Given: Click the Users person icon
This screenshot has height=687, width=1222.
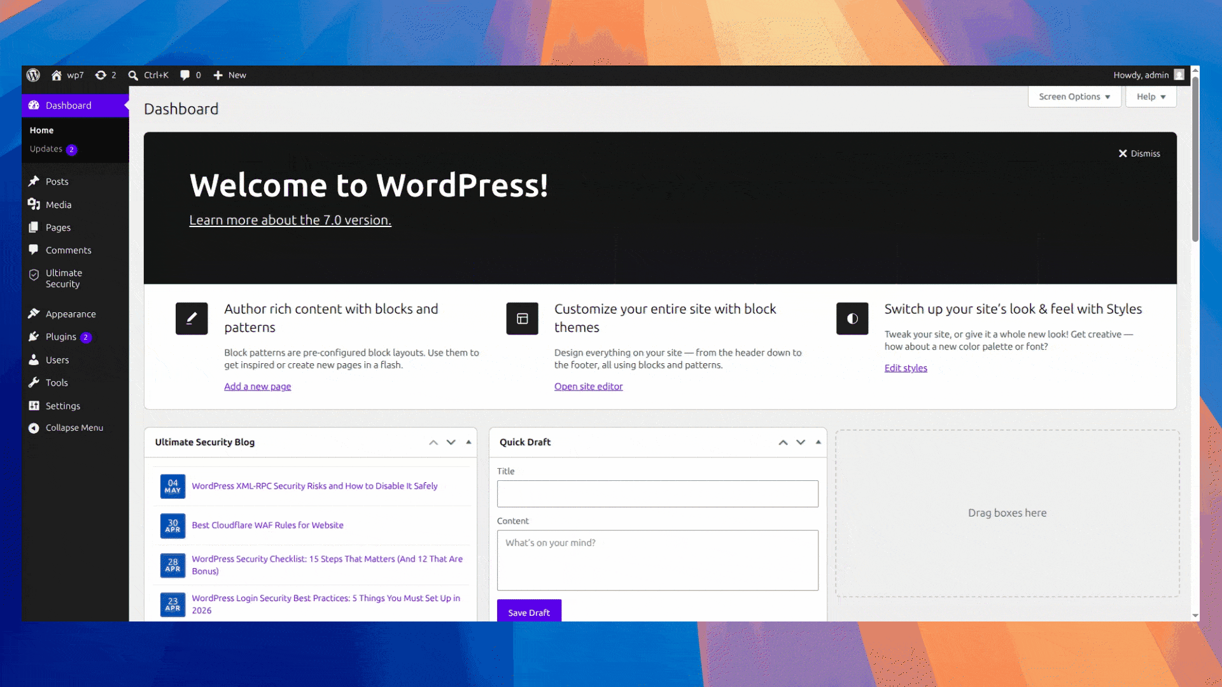Looking at the screenshot, I should point(34,359).
